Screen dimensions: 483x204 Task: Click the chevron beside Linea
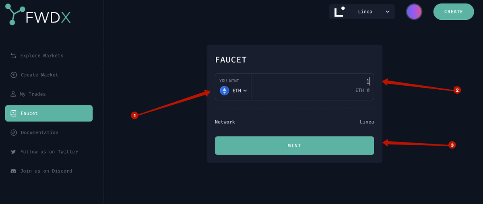388,12
